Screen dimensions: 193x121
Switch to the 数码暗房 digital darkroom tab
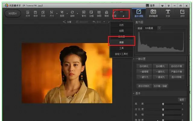[x=153, y=14]
